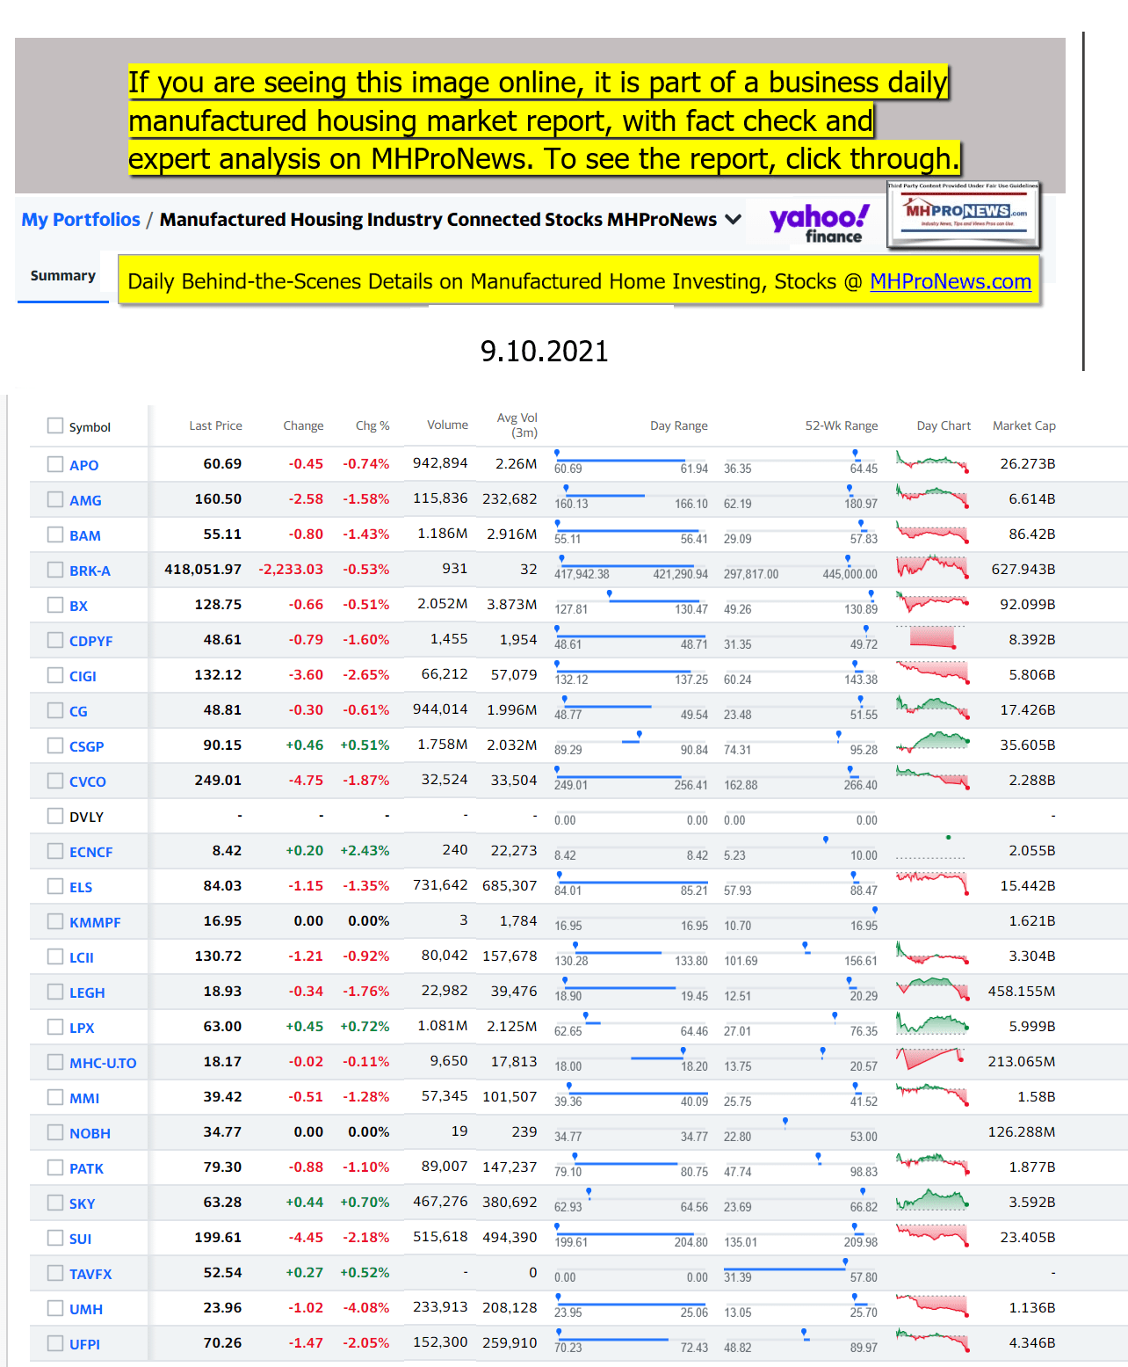Expand the portfolio name dropdown chevron

(x=733, y=220)
